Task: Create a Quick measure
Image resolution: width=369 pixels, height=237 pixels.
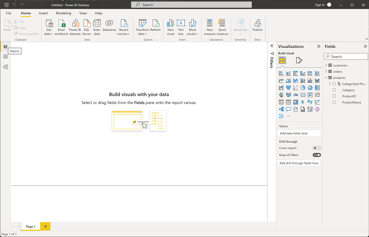Action: (222, 28)
